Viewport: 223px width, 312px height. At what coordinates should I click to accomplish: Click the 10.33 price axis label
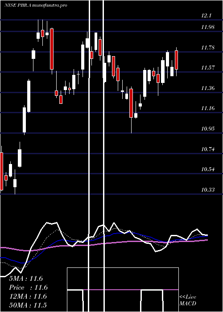[208, 190]
